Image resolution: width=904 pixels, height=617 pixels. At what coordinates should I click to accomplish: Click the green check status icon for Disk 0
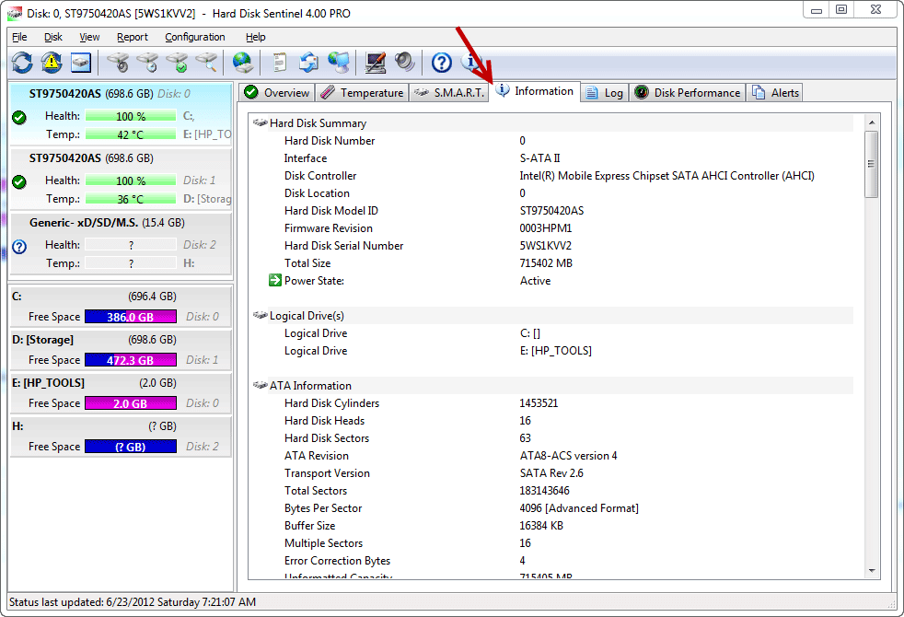pos(19,118)
